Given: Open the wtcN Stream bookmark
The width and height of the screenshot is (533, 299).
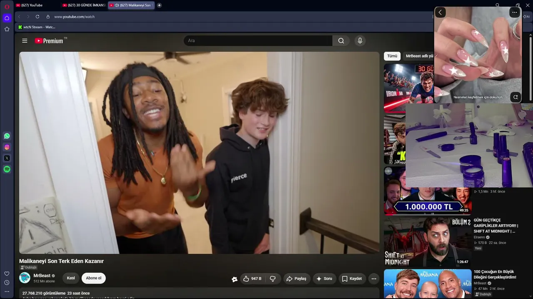Looking at the screenshot, I should (37, 27).
